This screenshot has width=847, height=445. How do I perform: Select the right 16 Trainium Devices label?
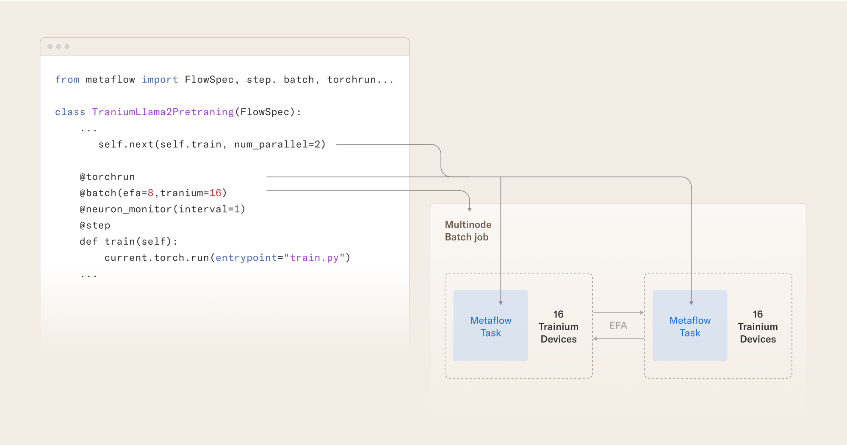(758, 326)
